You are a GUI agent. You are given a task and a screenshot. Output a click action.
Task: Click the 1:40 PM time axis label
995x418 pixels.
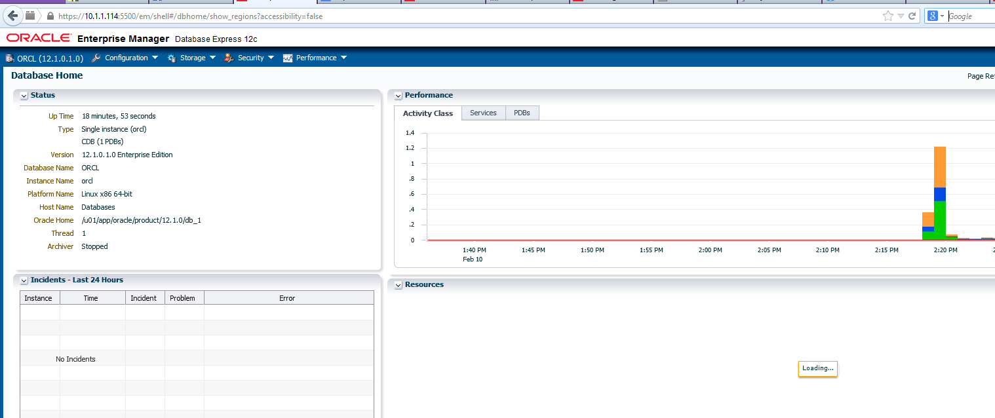point(475,250)
